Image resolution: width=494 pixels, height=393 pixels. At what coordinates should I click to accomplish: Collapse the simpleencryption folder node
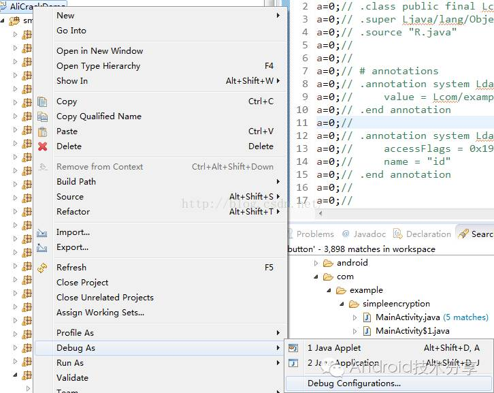point(342,304)
